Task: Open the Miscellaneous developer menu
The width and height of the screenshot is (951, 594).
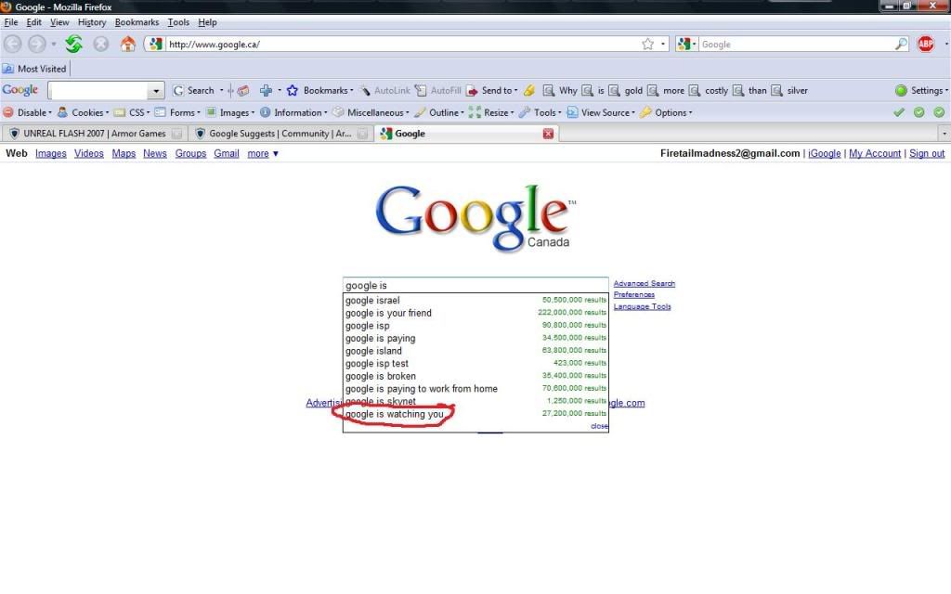Action: (x=371, y=112)
